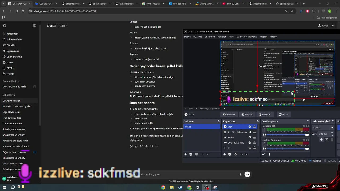Start voice mode in ChatGPT input

point(247,174)
